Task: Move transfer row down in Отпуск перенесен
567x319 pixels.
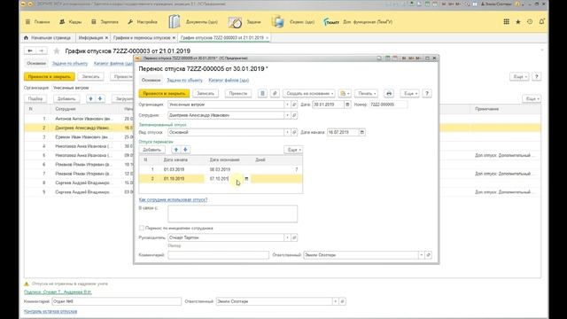Action: click(x=185, y=150)
